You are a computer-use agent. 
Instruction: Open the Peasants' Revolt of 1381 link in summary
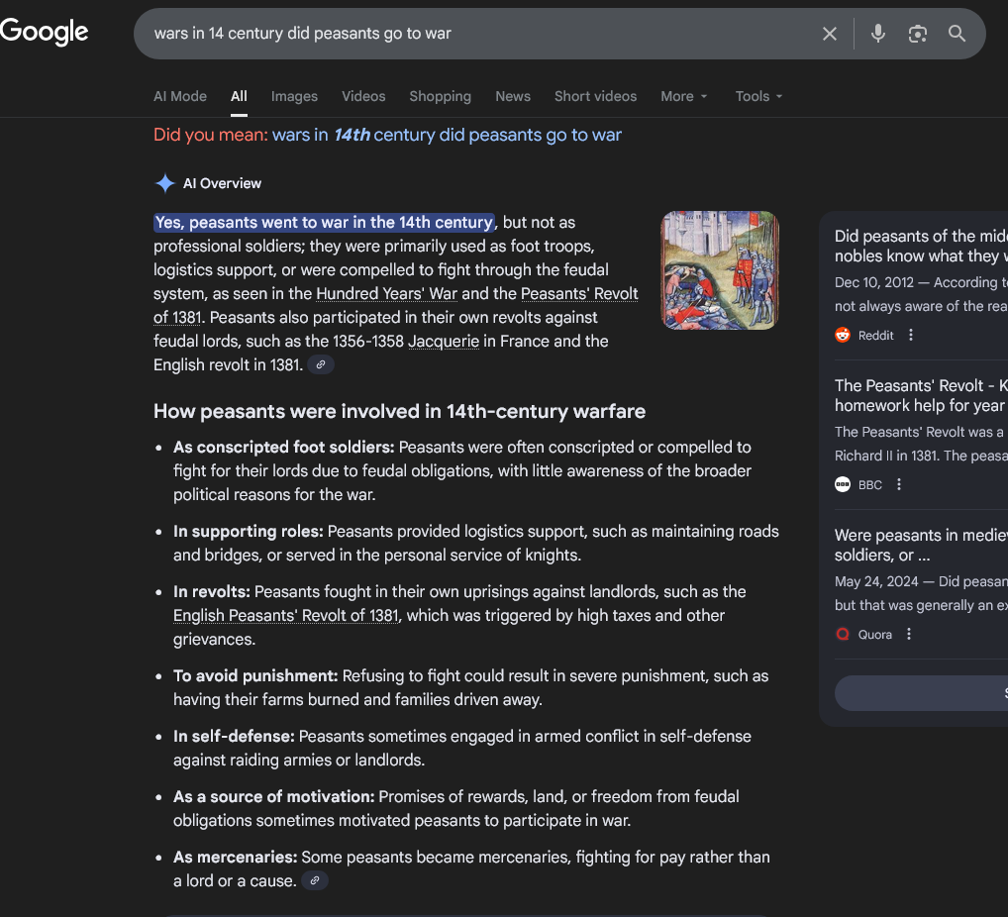579,294
